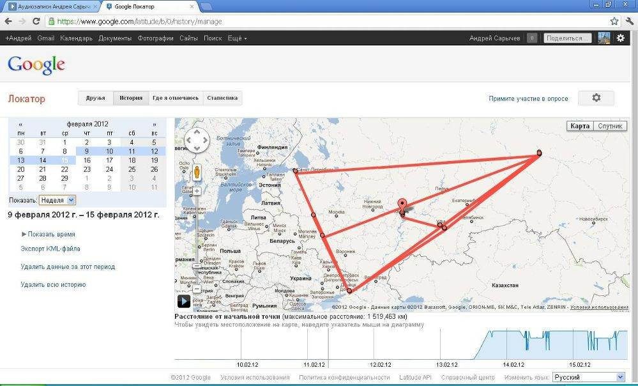Play history animation on the map
The height and width of the screenshot is (386, 638).
(184, 301)
